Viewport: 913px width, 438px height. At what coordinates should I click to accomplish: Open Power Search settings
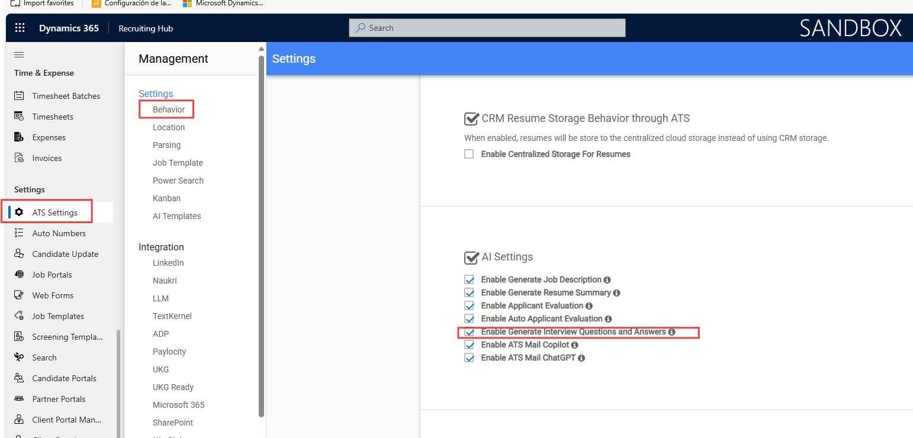coord(178,181)
